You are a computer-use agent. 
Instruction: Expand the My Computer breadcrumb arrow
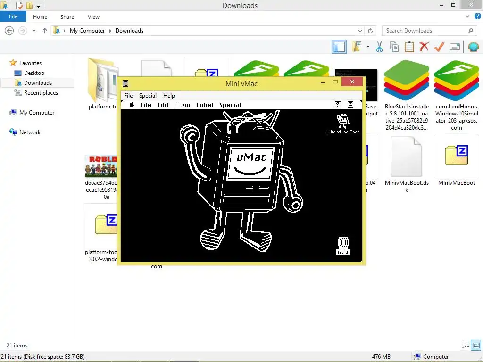pos(110,31)
